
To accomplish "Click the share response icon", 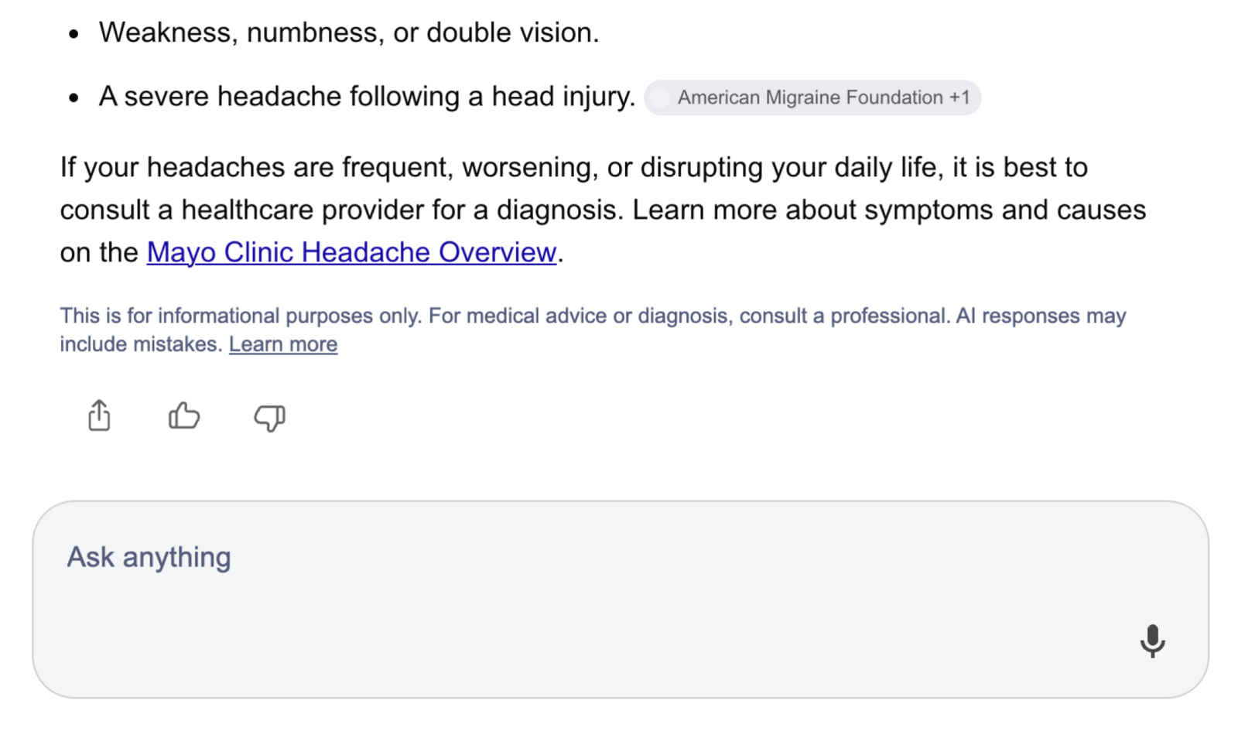I will 99,415.
